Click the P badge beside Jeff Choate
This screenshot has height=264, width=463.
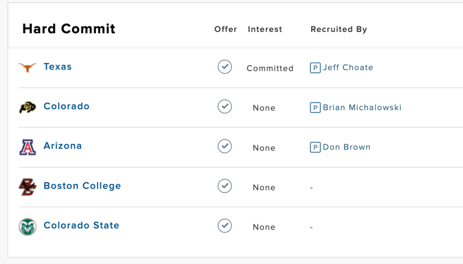click(315, 68)
